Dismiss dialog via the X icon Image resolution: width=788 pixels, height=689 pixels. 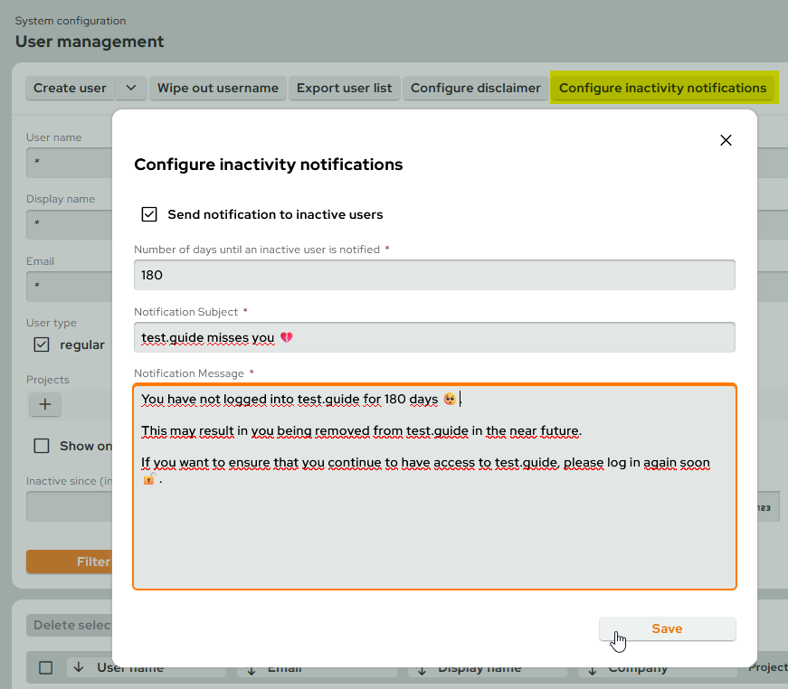pos(725,140)
